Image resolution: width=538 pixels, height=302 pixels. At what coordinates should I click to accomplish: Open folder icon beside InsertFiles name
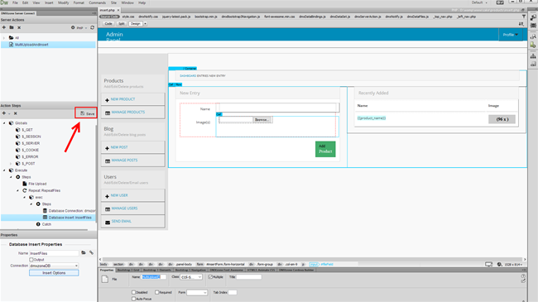tap(84, 253)
